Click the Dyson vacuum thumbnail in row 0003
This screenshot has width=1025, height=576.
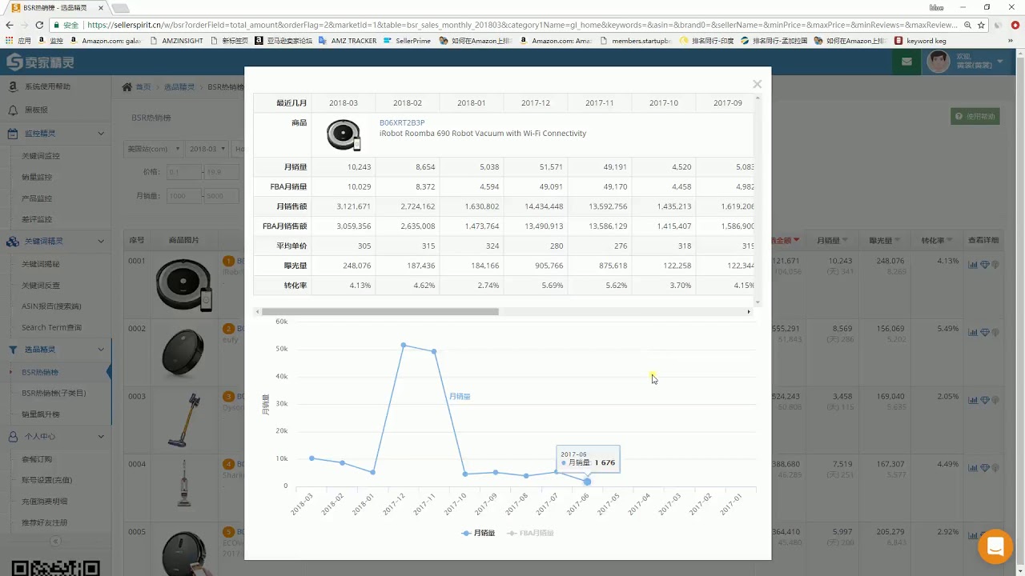(184, 420)
